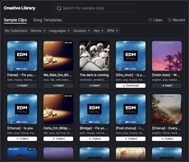189x162 pixels.
Task: Open the [Bridge] - Fix you cover art
Action: 94,109
